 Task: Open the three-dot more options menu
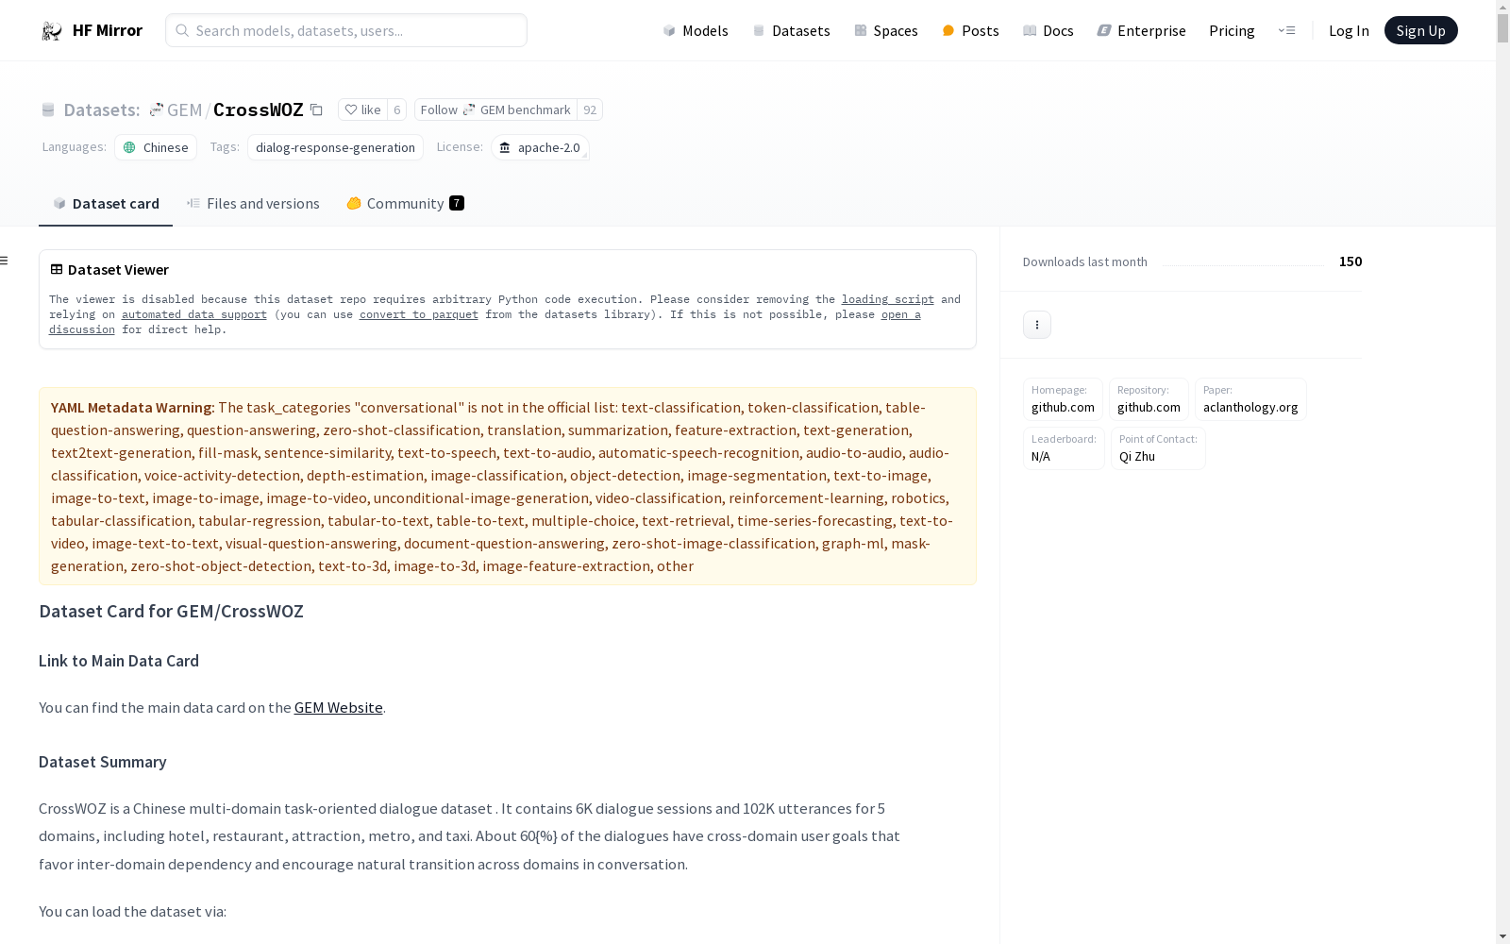(x=1037, y=325)
